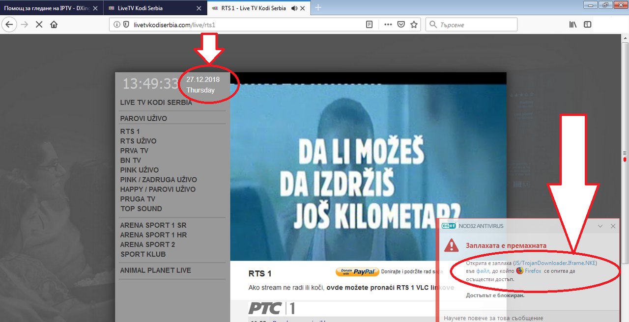Open ARENA SPORT 1 HR channel
The height and width of the screenshot is (322, 629).
pos(153,235)
